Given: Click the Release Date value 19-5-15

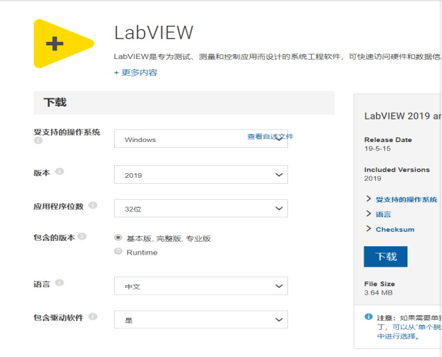Looking at the screenshot, I should (377, 149).
